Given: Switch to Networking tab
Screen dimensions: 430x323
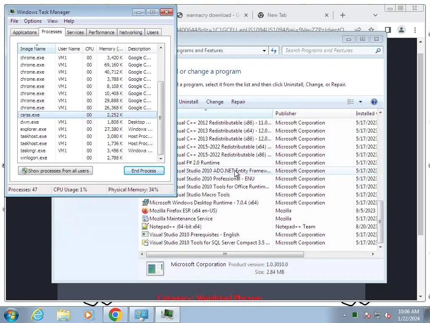Looking at the screenshot, I should tap(131, 32).
